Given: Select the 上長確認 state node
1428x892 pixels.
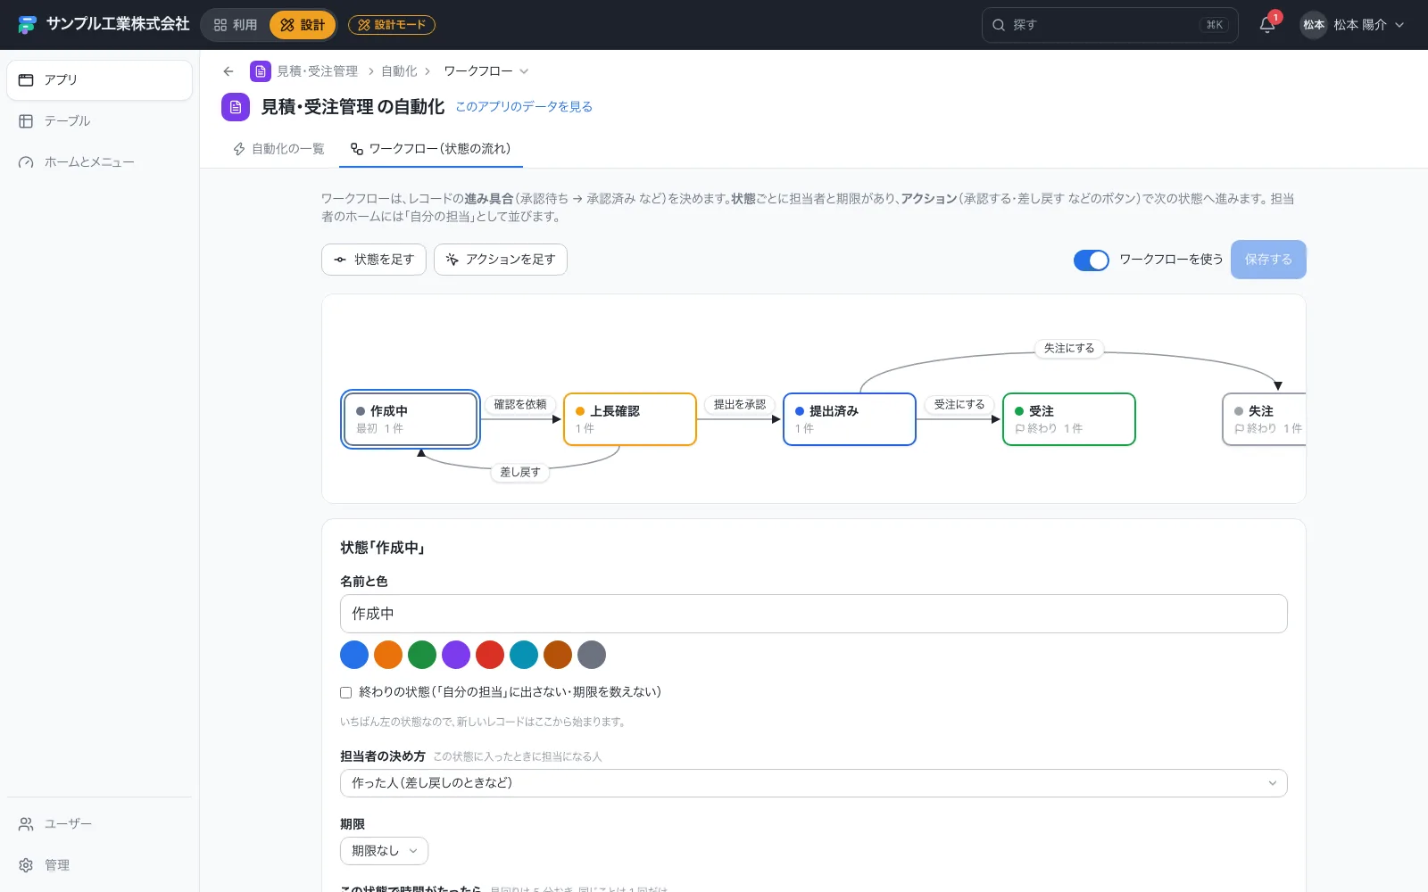Looking at the screenshot, I should 630,419.
